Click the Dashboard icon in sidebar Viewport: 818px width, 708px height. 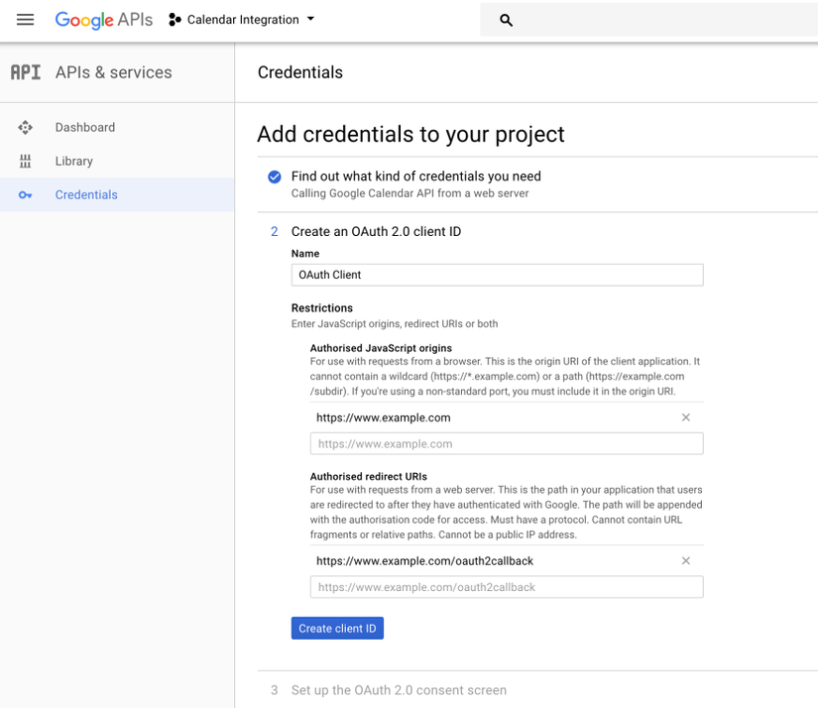tap(26, 127)
